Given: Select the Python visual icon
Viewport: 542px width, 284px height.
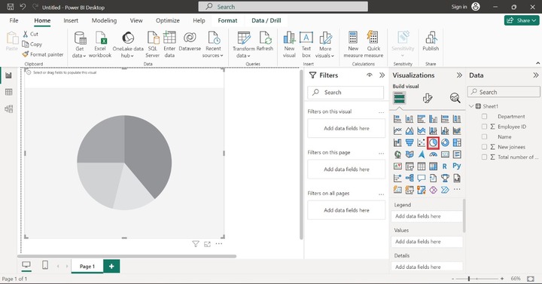Looking at the screenshot, I should 457,166.
